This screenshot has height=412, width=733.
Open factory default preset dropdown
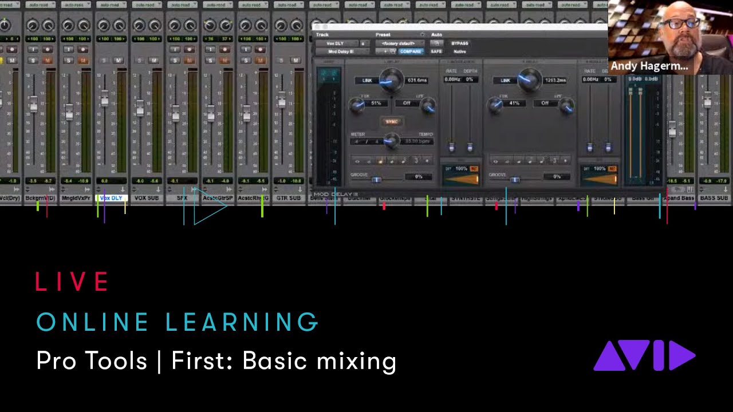point(400,43)
